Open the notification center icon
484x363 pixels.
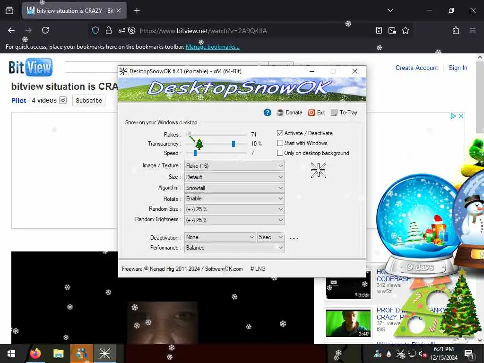point(469,354)
